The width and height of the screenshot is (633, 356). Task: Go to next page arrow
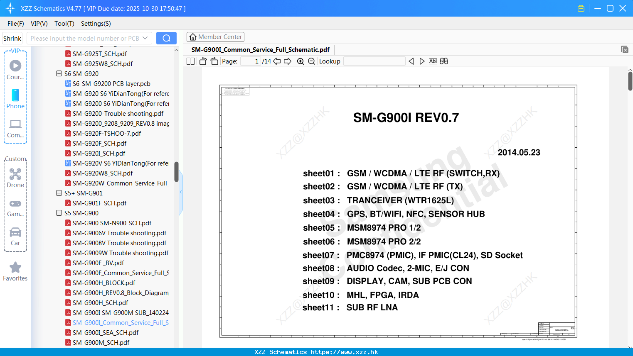click(x=288, y=61)
